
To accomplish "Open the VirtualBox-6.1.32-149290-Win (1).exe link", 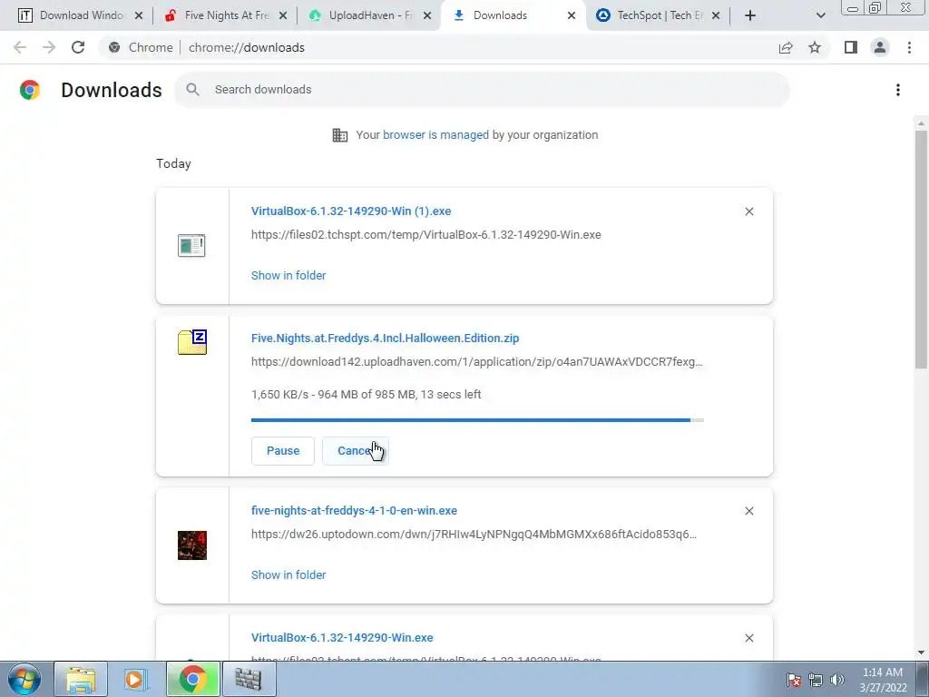I will point(351,211).
